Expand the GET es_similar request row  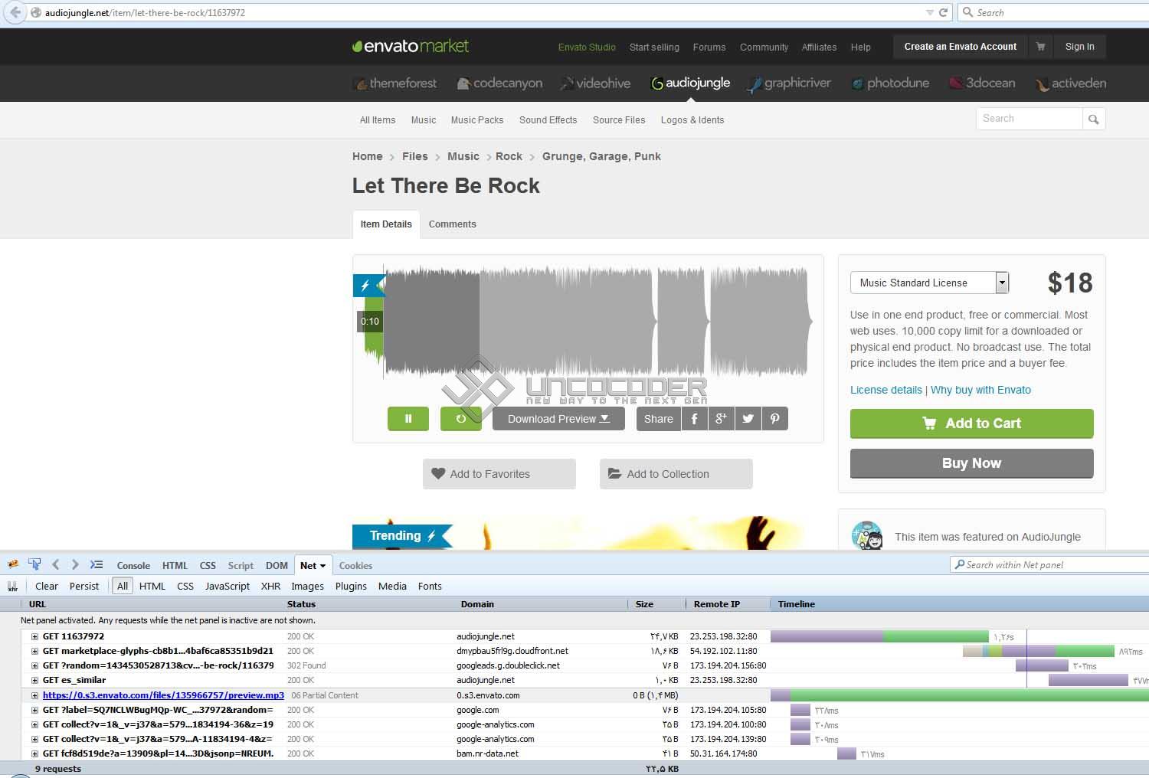coord(34,680)
